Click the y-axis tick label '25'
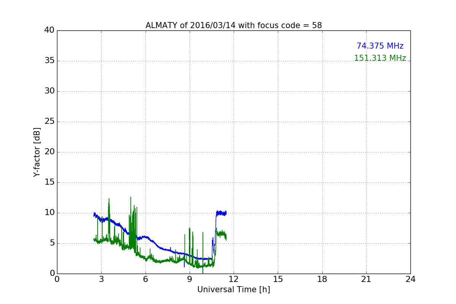 point(49,122)
